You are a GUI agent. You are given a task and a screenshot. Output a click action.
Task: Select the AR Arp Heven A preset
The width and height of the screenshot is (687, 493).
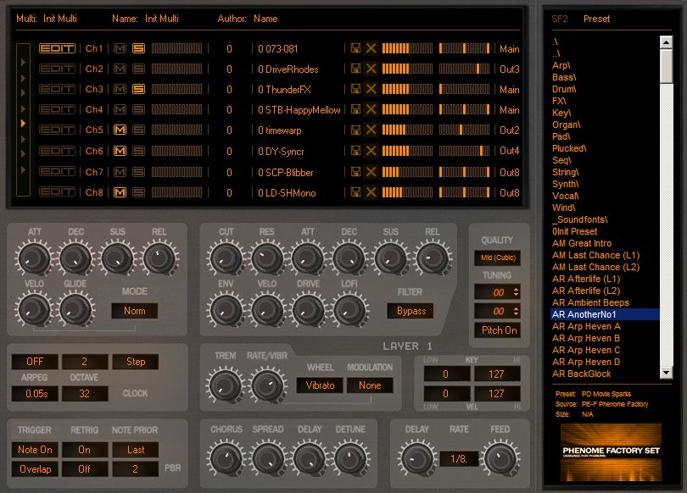point(586,326)
